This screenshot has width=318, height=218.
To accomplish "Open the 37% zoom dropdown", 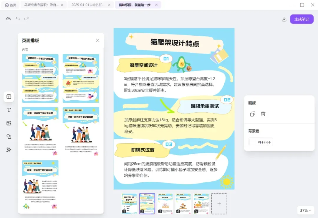I will pyautogui.click(x=306, y=210).
